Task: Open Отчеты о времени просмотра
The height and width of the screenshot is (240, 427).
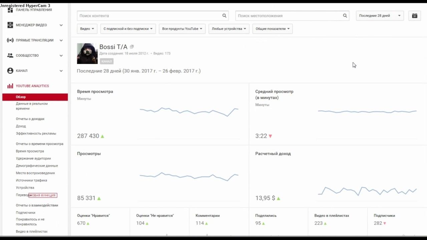Action: [39, 144]
